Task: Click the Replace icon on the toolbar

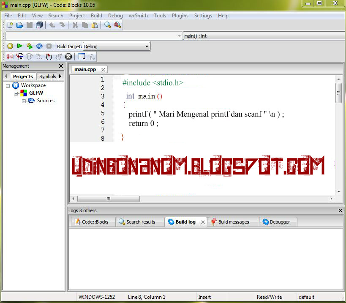Action: [117, 25]
